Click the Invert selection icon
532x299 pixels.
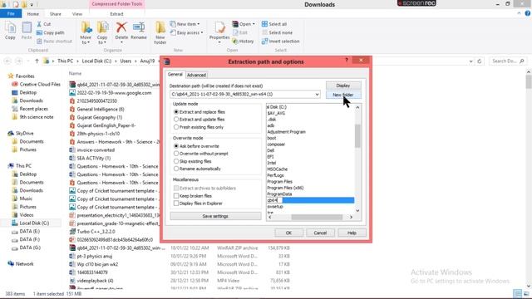click(x=264, y=41)
